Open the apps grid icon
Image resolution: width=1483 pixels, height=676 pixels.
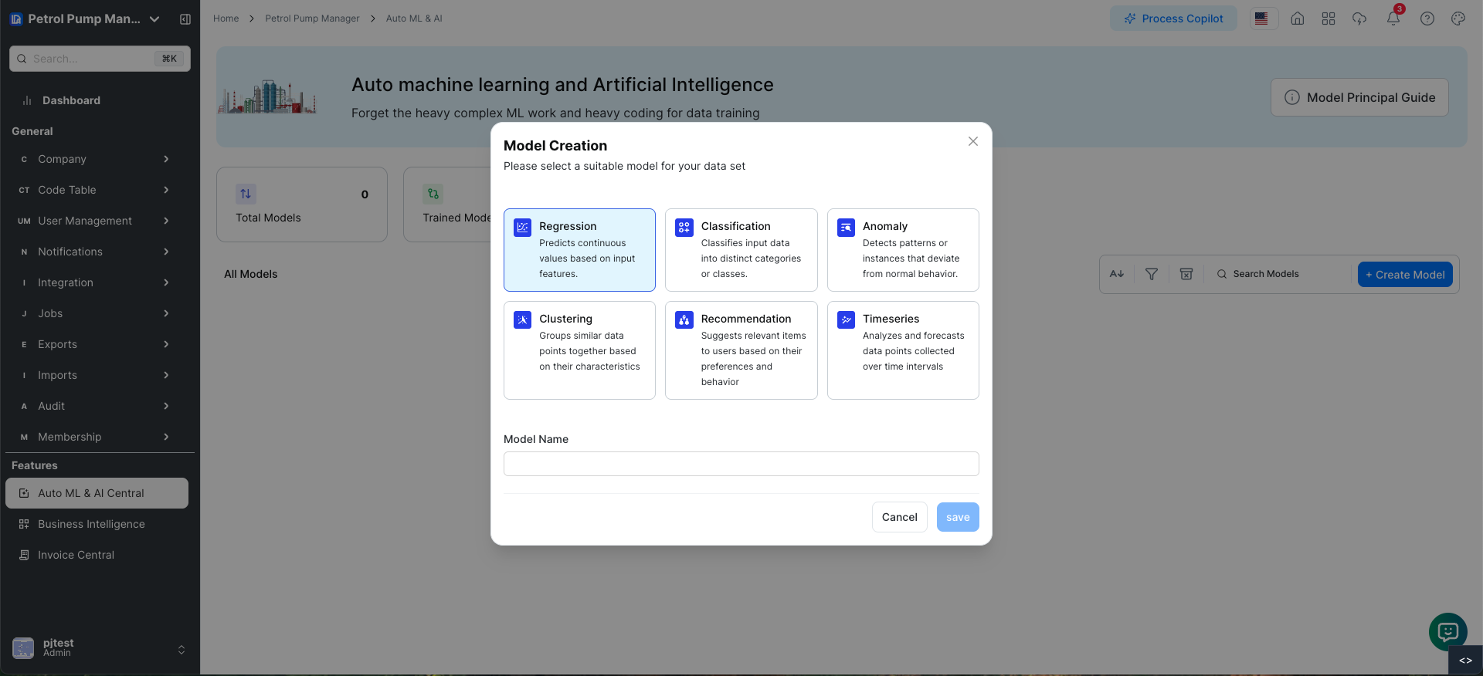[1329, 19]
